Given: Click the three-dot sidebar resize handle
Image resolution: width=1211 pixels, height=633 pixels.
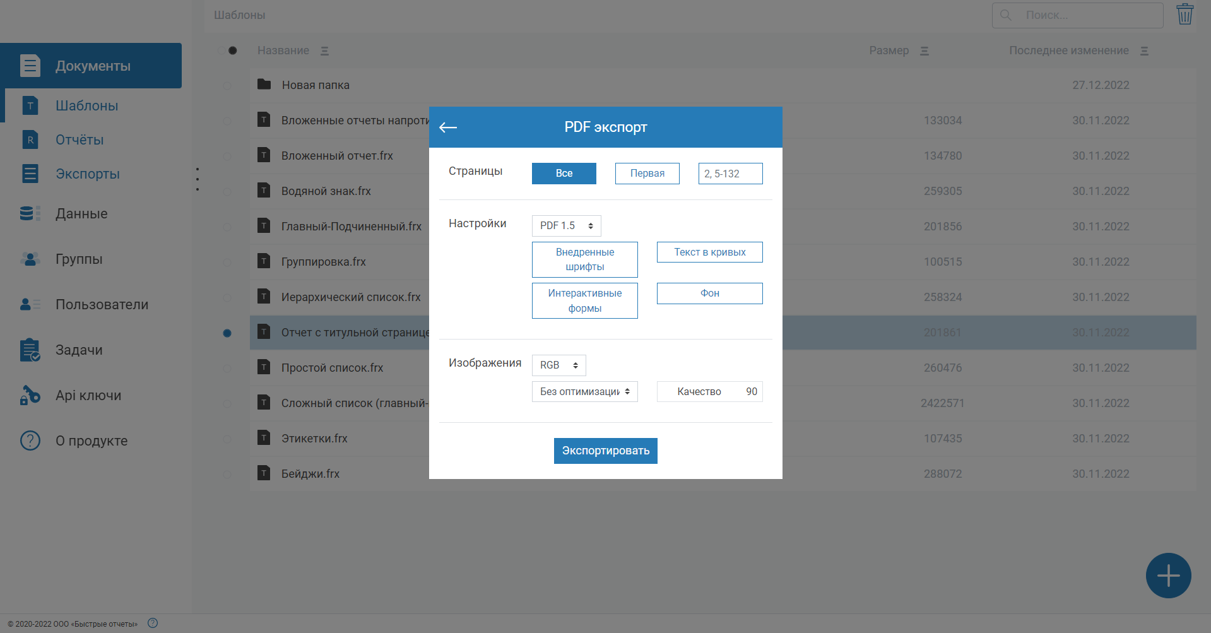Looking at the screenshot, I should tap(198, 179).
